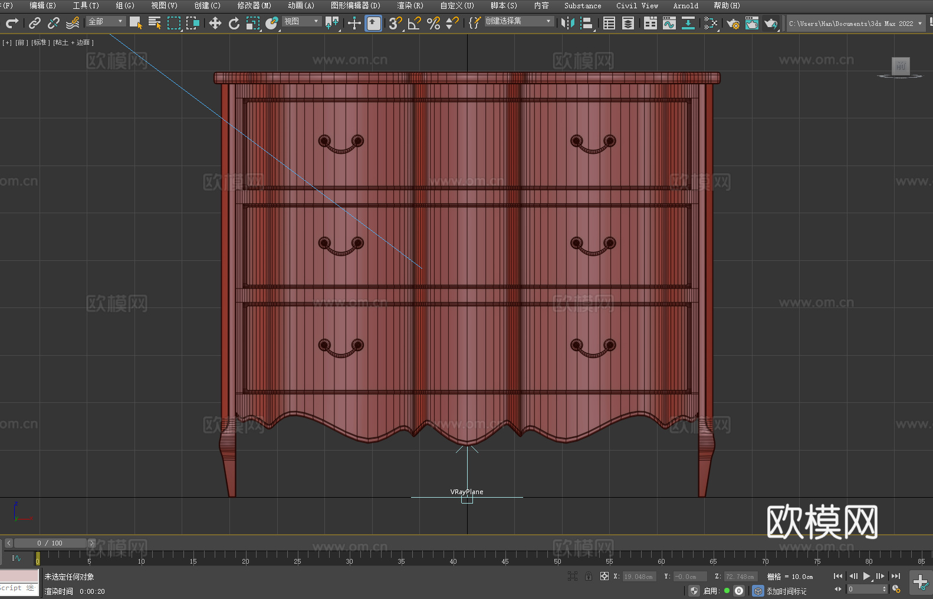The height and width of the screenshot is (599, 933).
Task: Toggle the Angle Snap button
Action: click(415, 23)
